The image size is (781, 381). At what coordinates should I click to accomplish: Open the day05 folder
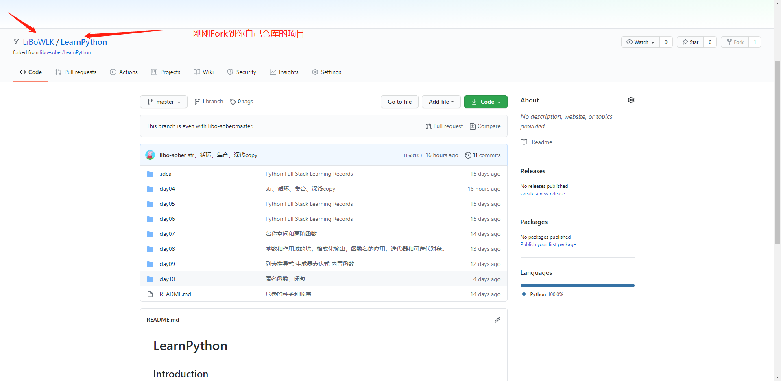pos(167,204)
